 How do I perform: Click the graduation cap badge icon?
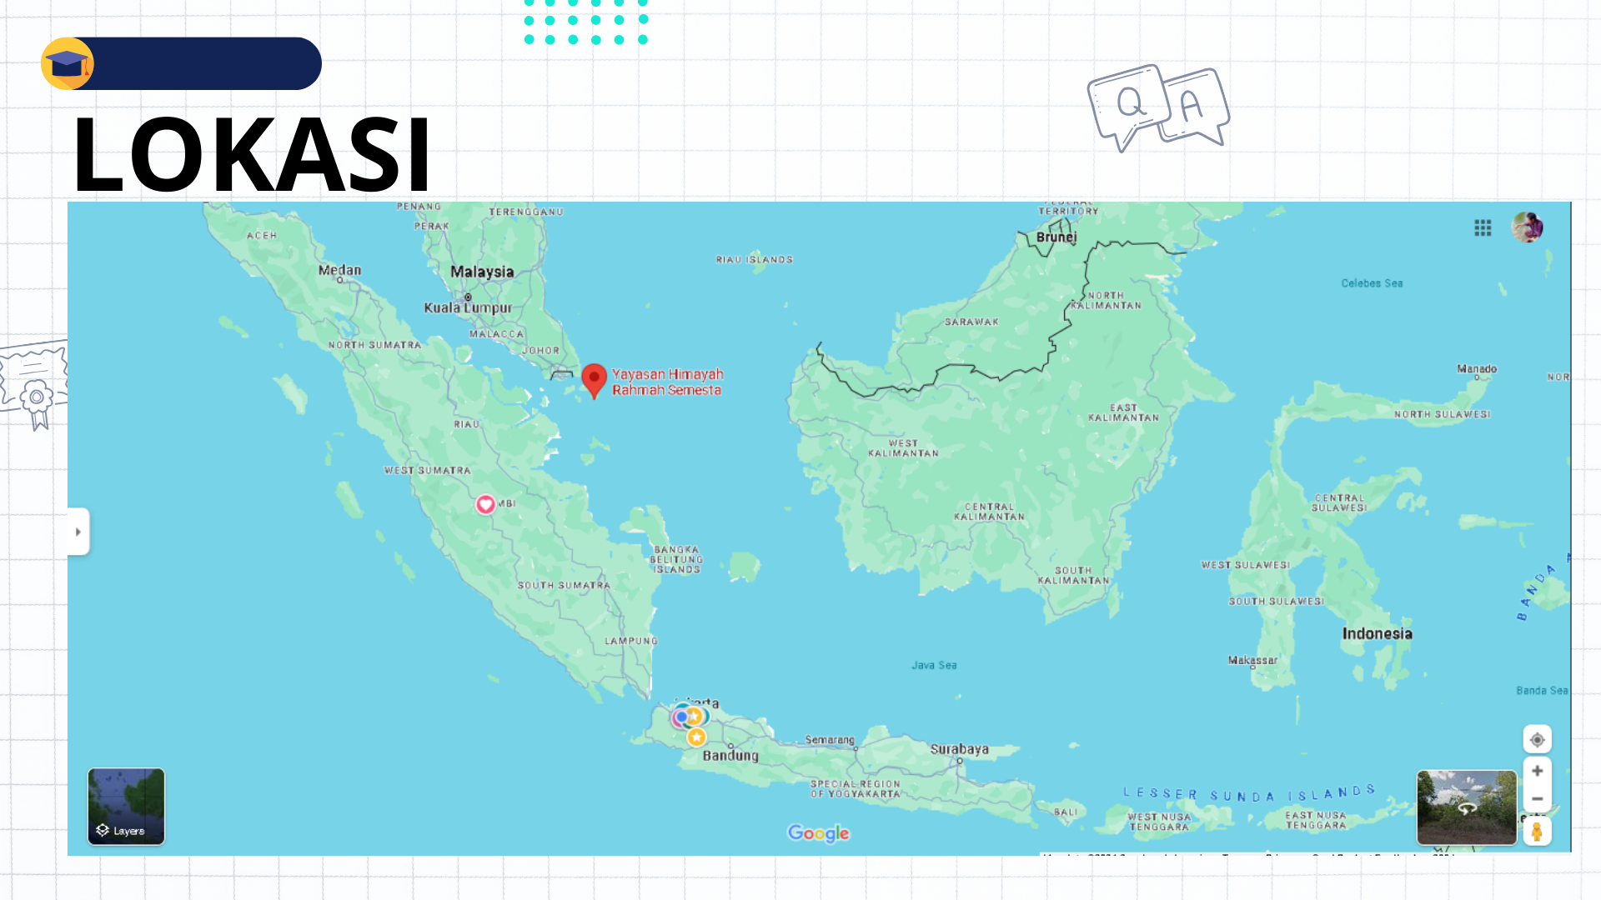point(68,64)
